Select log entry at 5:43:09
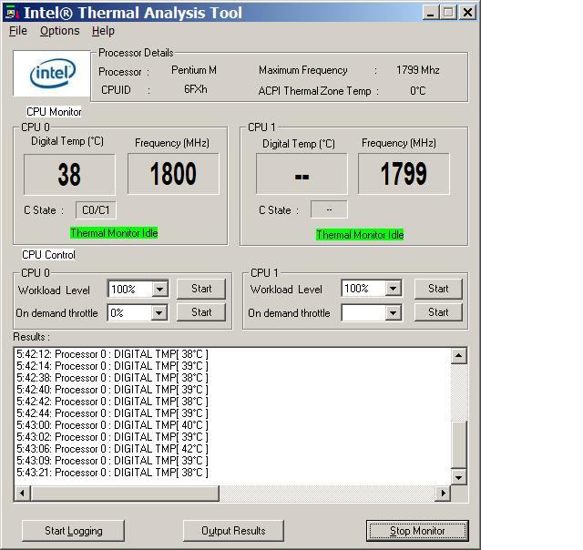The image size is (583, 550). click(112, 461)
